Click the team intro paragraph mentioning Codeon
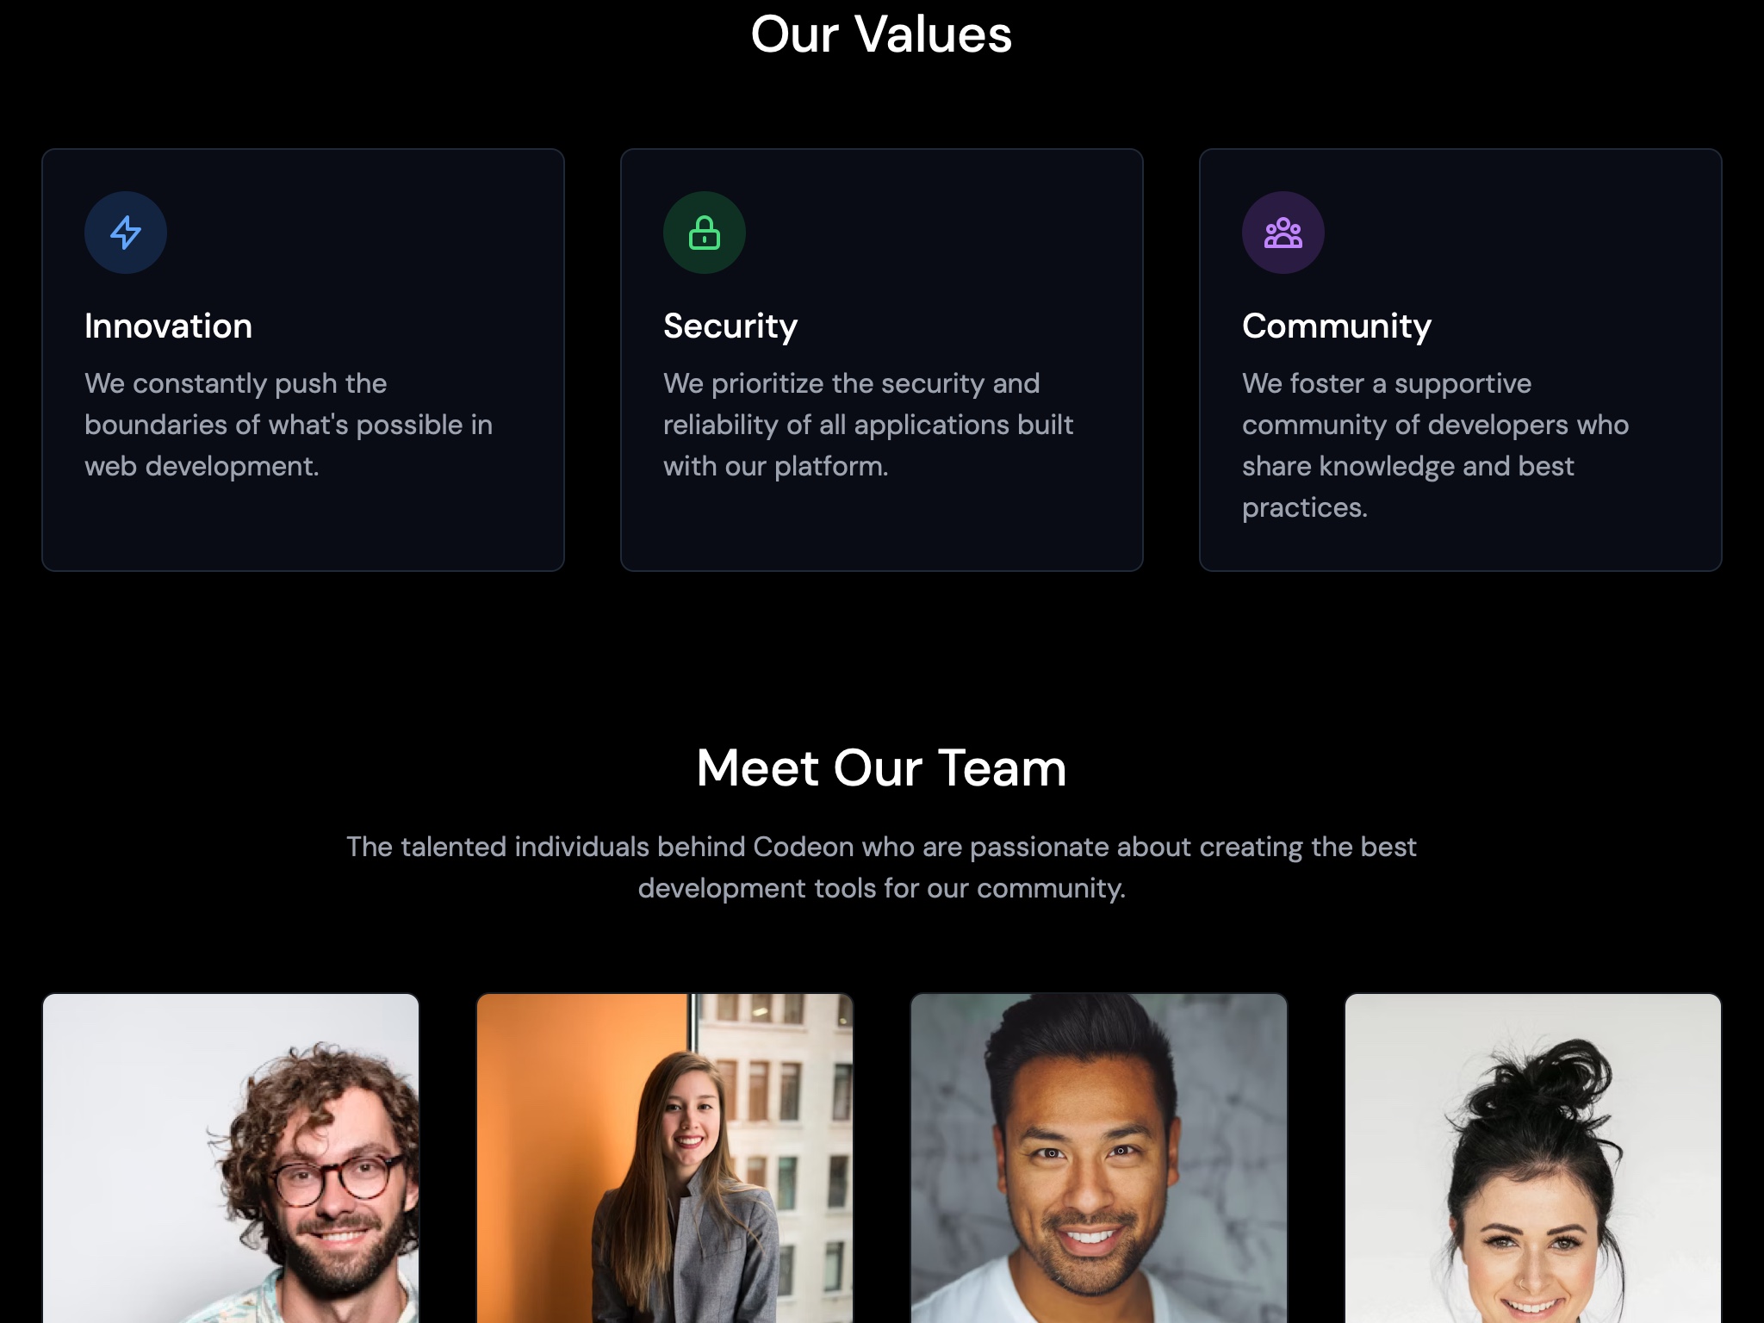This screenshot has width=1764, height=1323. (881, 867)
